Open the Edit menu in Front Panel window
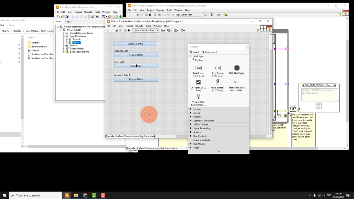The height and width of the screenshot is (199, 354). [x=114, y=26]
